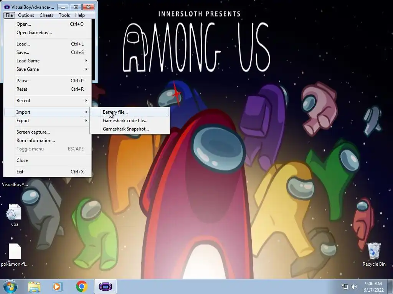Select Gameshark code file... import option

[130, 121]
